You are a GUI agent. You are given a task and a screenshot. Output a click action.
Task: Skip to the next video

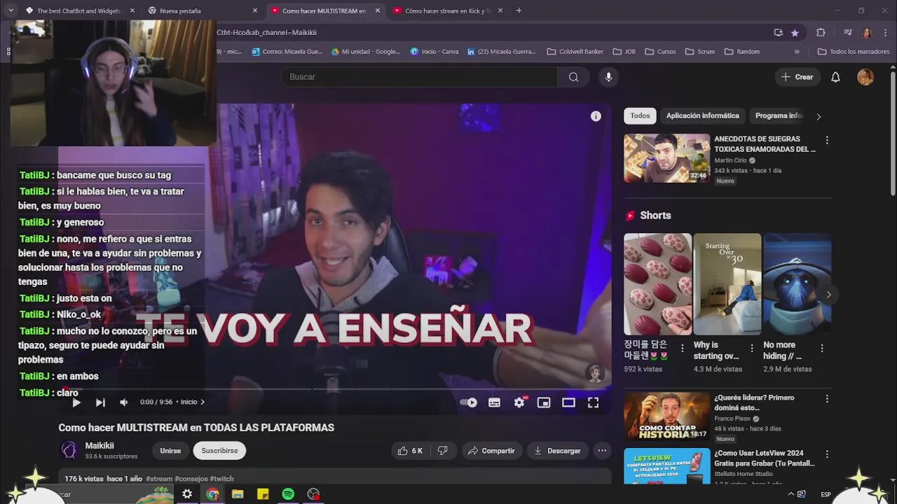[x=100, y=402]
